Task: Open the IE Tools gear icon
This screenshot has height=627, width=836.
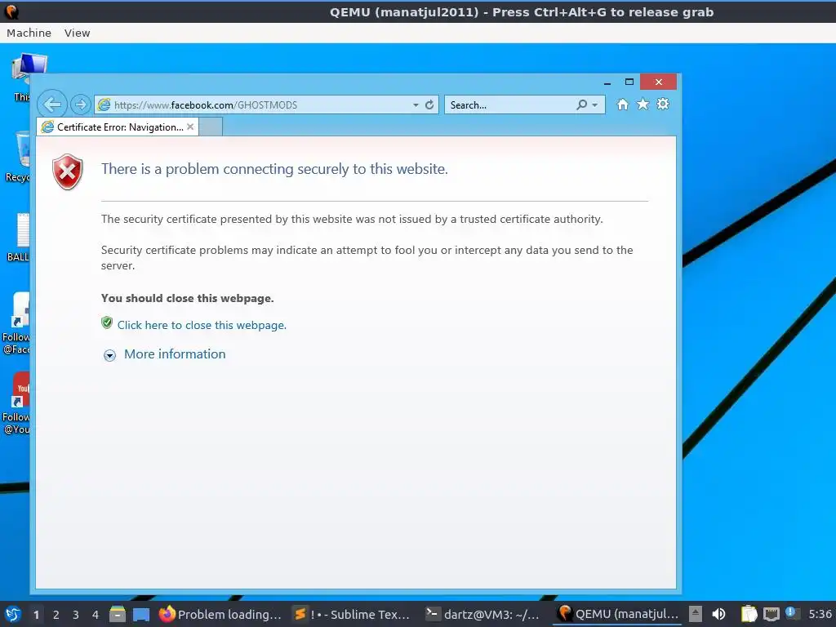Action: (x=663, y=104)
